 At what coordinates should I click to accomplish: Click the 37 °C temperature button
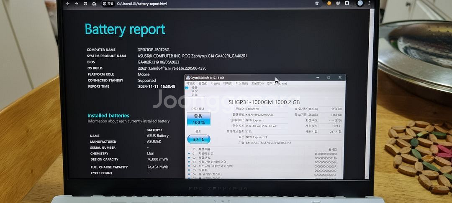[199, 140]
